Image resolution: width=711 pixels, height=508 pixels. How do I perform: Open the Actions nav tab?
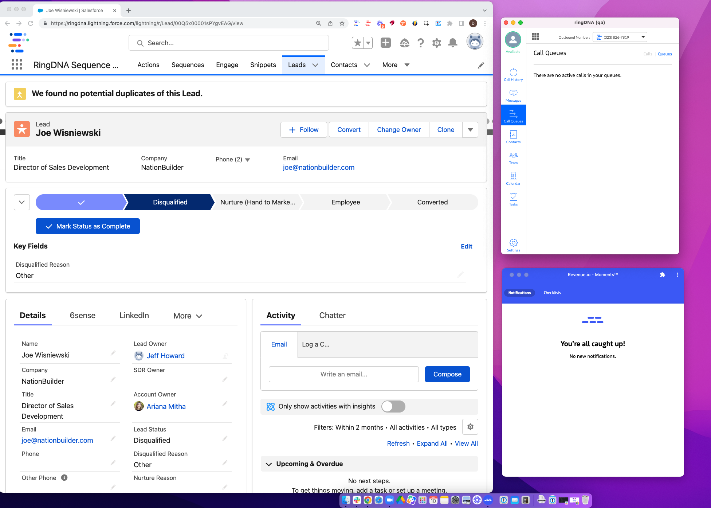[148, 65]
